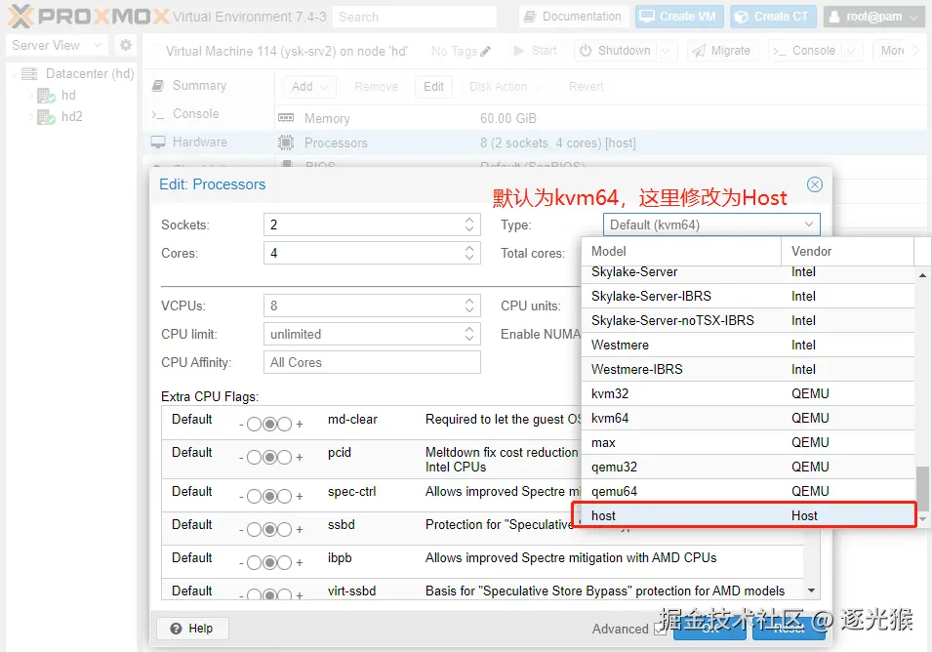Set ssbd flag to on (plus)
The height and width of the screenshot is (652, 932).
(x=285, y=530)
